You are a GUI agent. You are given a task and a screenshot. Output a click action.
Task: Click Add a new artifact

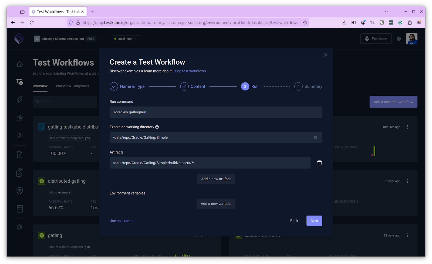click(x=216, y=179)
